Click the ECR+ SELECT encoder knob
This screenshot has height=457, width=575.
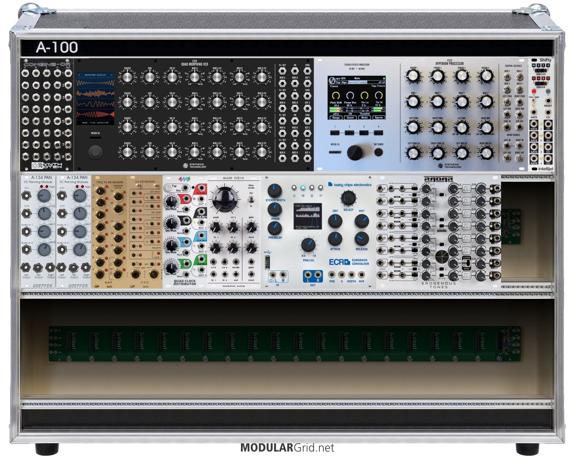click(x=349, y=199)
